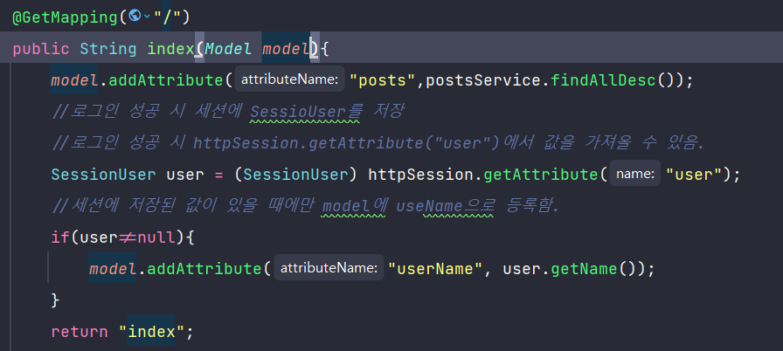The image size is (783, 351).
Task: Click the 'attributeName:' hint before "userName"
Action: click(329, 268)
